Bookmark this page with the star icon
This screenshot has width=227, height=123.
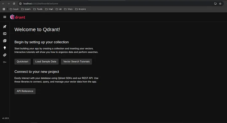point(220,3)
